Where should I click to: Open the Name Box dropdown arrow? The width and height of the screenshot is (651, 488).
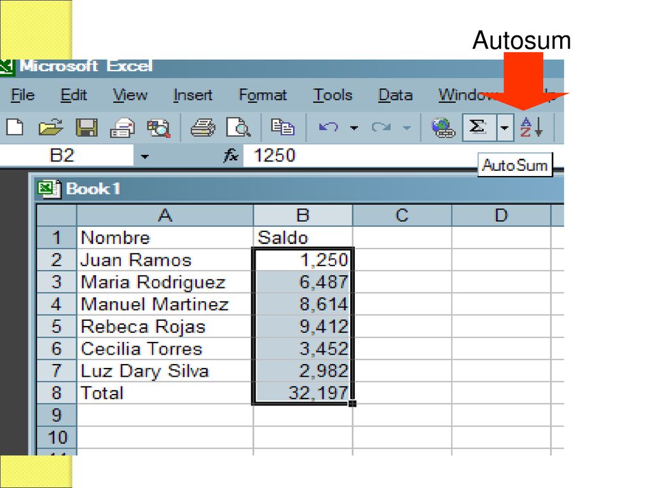tap(144, 156)
